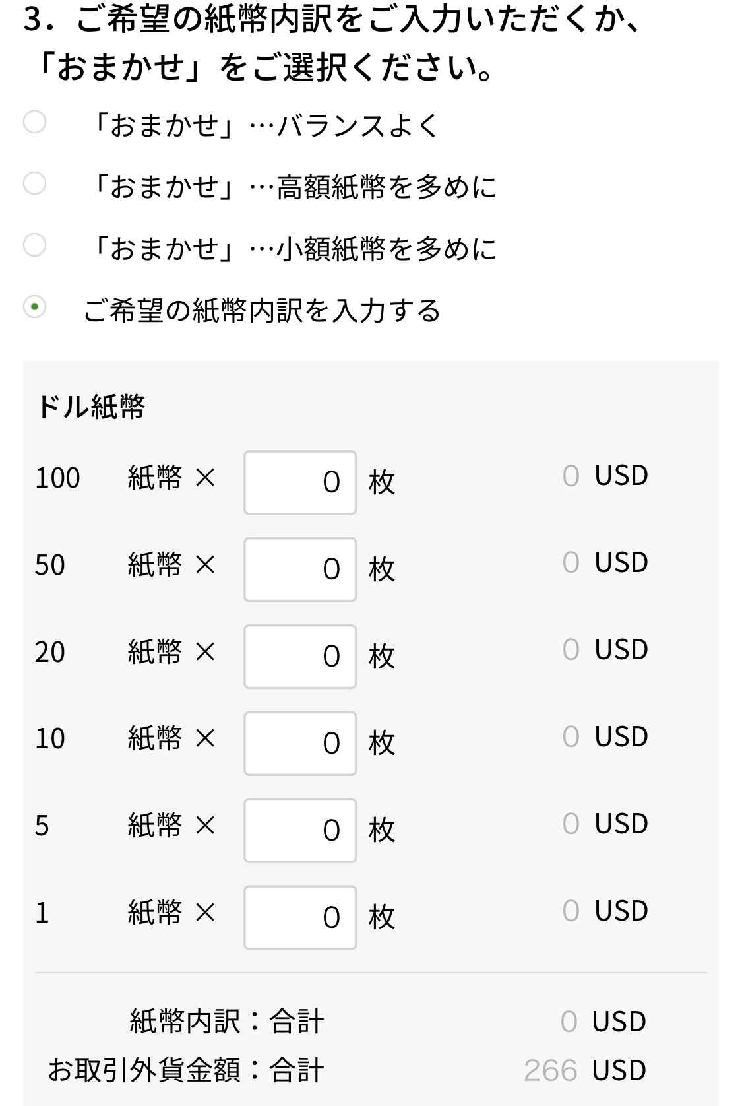This screenshot has width=742, height=1106.
Task: Click the ドル紙幣 section heading
Action: (90, 407)
